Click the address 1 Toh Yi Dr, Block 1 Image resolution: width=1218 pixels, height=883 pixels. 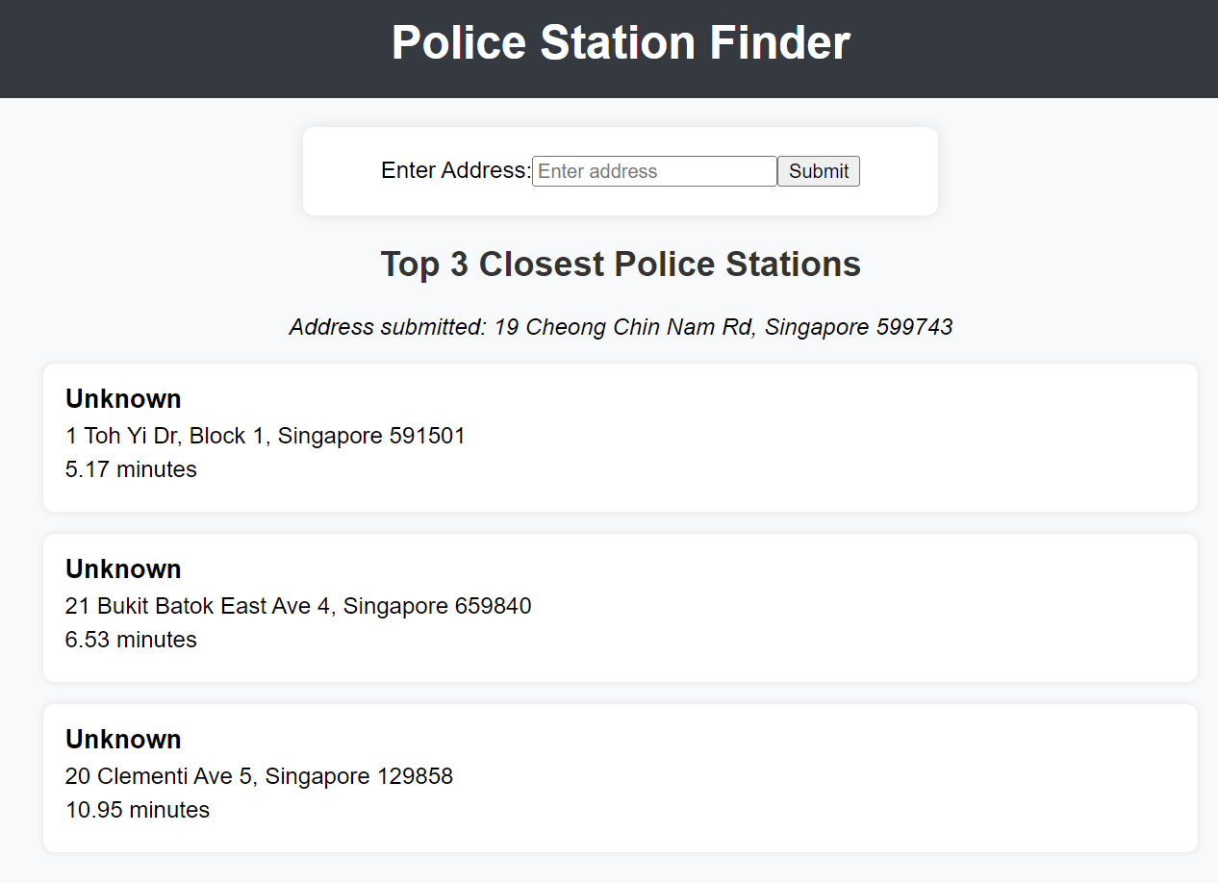(x=265, y=435)
